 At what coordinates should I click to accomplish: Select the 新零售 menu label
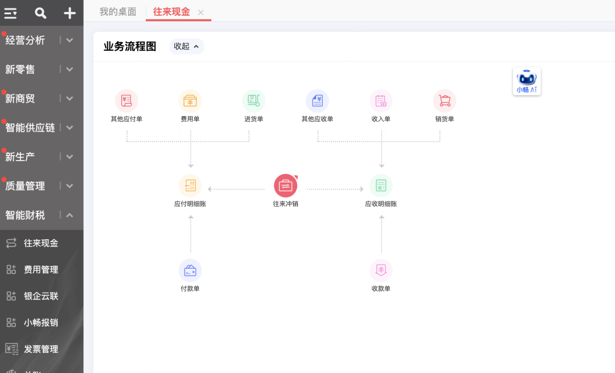tap(20, 69)
